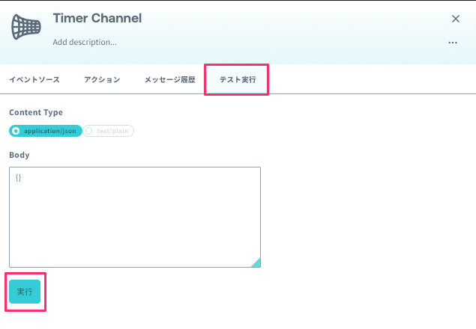Close the Timer Channel panel
476x329 pixels.
click(455, 19)
